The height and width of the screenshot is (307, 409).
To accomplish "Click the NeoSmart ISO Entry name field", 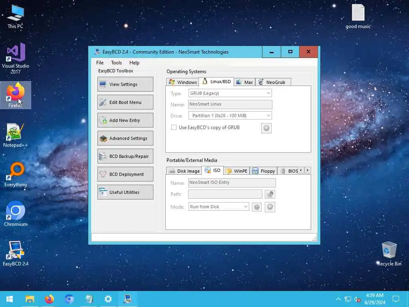I will click(x=232, y=183).
